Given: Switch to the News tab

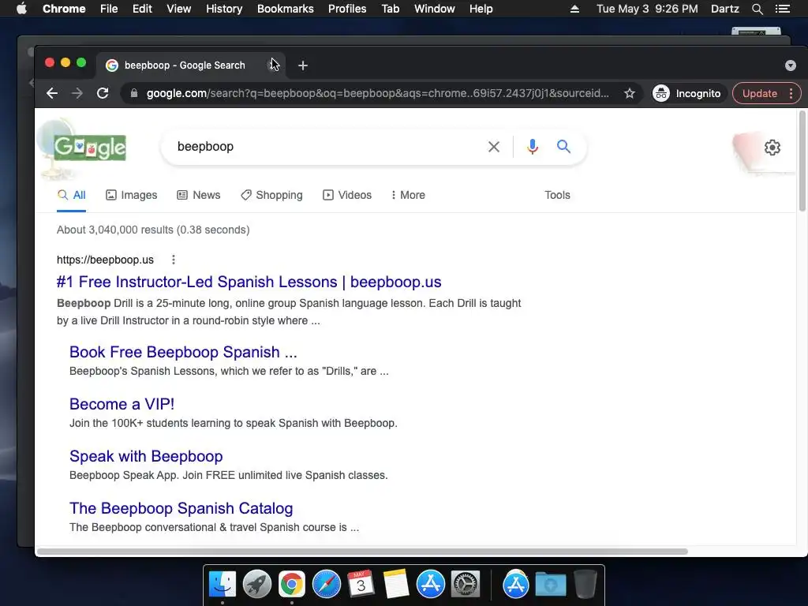Looking at the screenshot, I should pyautogui.click(x=199, y=196).
